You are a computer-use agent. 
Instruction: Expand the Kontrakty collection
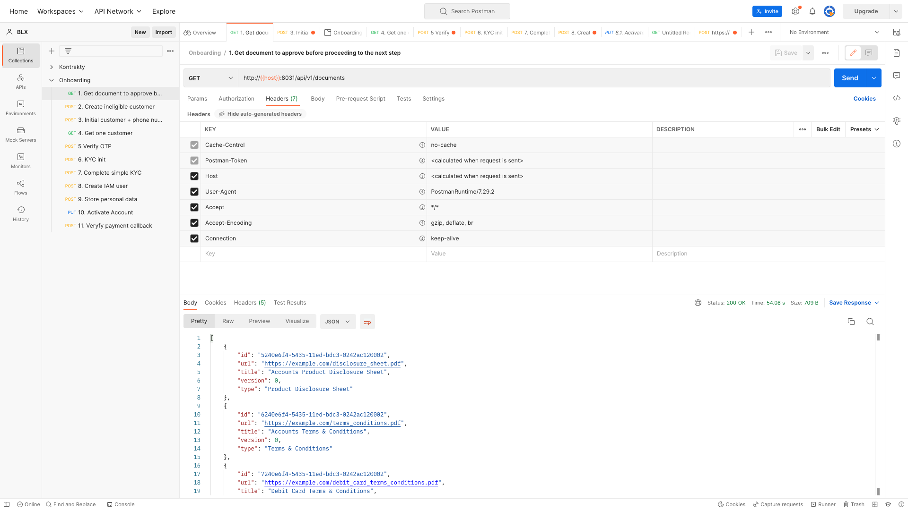52,67
